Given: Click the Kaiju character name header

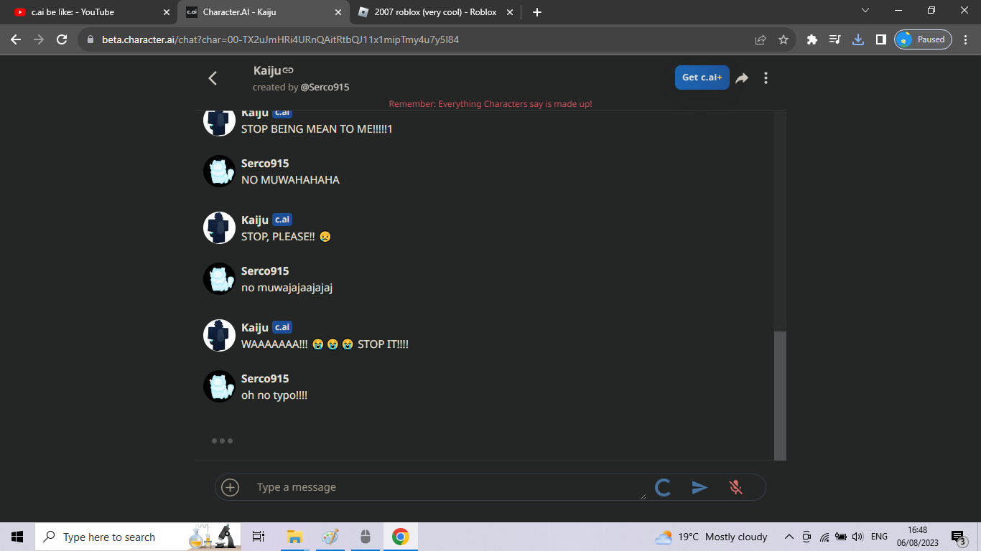Looking at the screenshot, I should click(267, 70).
